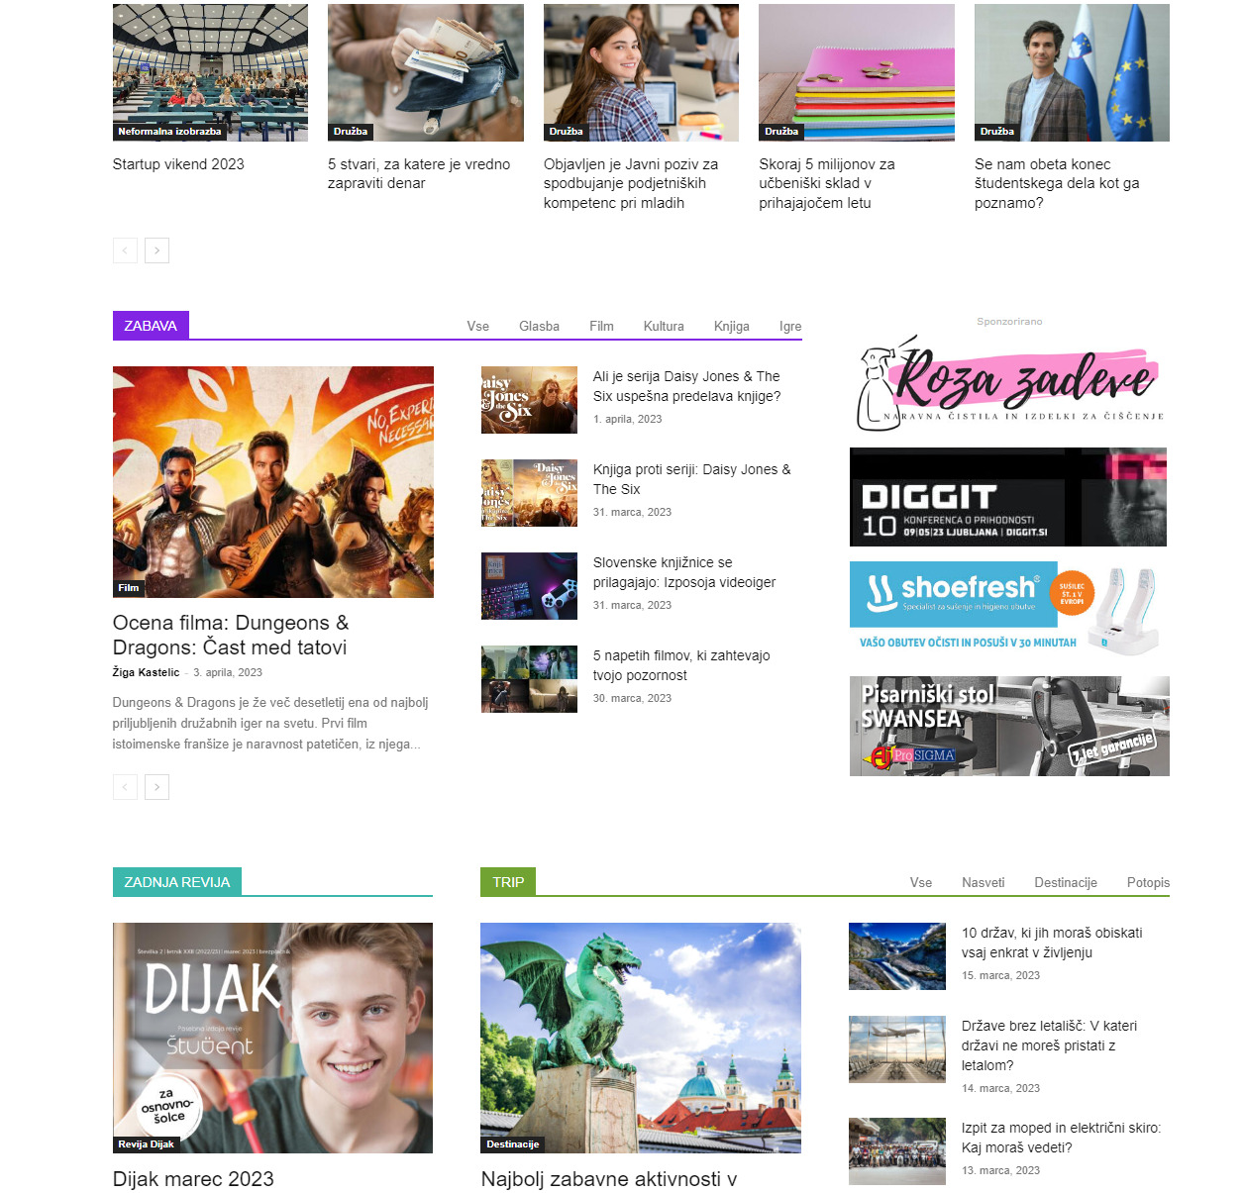1244x1193 pixels.
Task: Open article 5 napetih filmov
Action: coord(681,665)
